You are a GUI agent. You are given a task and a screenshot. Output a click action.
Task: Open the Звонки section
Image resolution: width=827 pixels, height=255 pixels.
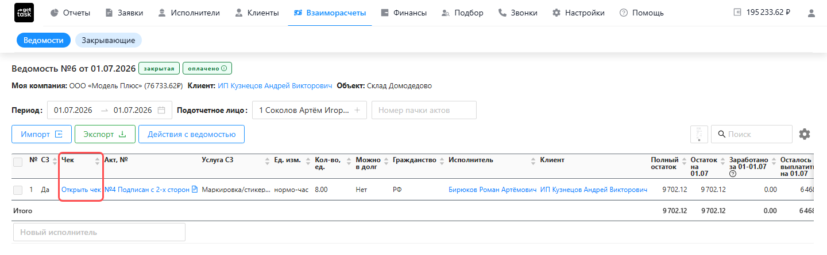(x=517, y=13)
